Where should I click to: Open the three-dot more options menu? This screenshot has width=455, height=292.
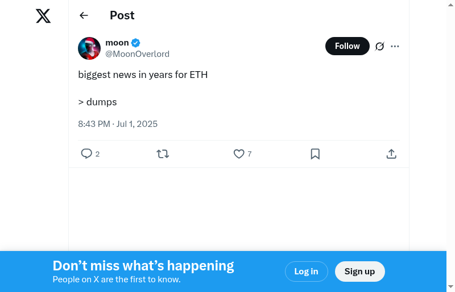pyautogui.click(x=395, y=46)
